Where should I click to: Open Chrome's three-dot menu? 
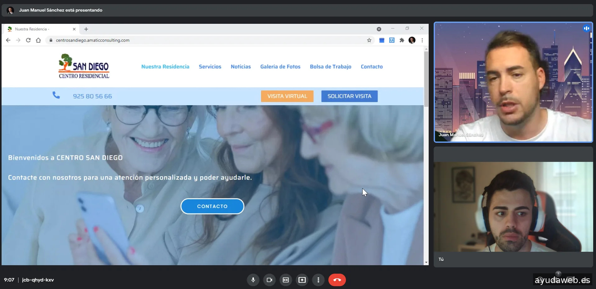[422, 40]
